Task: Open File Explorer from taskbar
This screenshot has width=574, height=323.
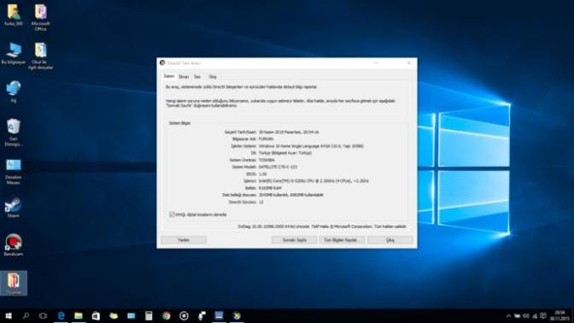Action: [x=79, y=315]
